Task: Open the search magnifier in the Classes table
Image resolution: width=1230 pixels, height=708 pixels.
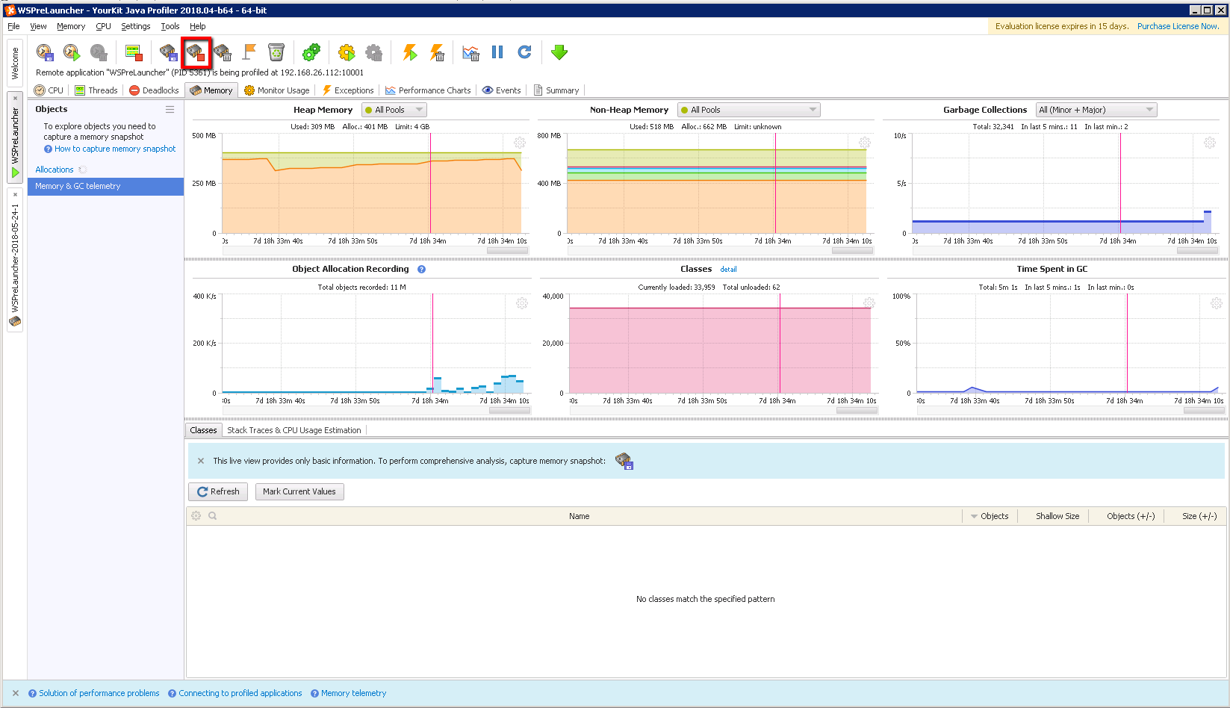Action: (x=212, y=515)
